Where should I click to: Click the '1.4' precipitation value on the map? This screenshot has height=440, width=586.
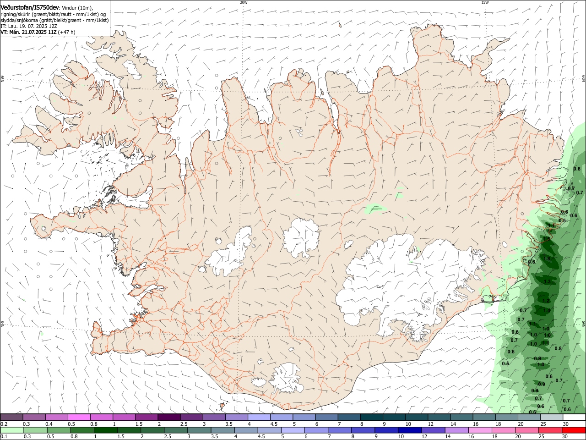tap(547, 310)
